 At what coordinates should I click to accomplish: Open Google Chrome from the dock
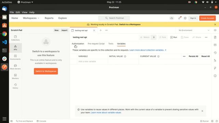[x=4, y=34]
